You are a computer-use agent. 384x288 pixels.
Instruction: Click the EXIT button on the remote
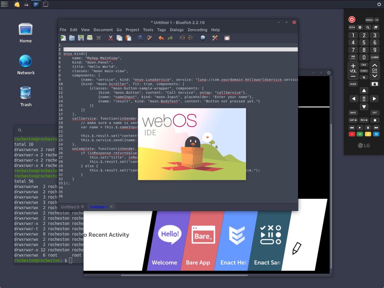click(x=375, y=113)
